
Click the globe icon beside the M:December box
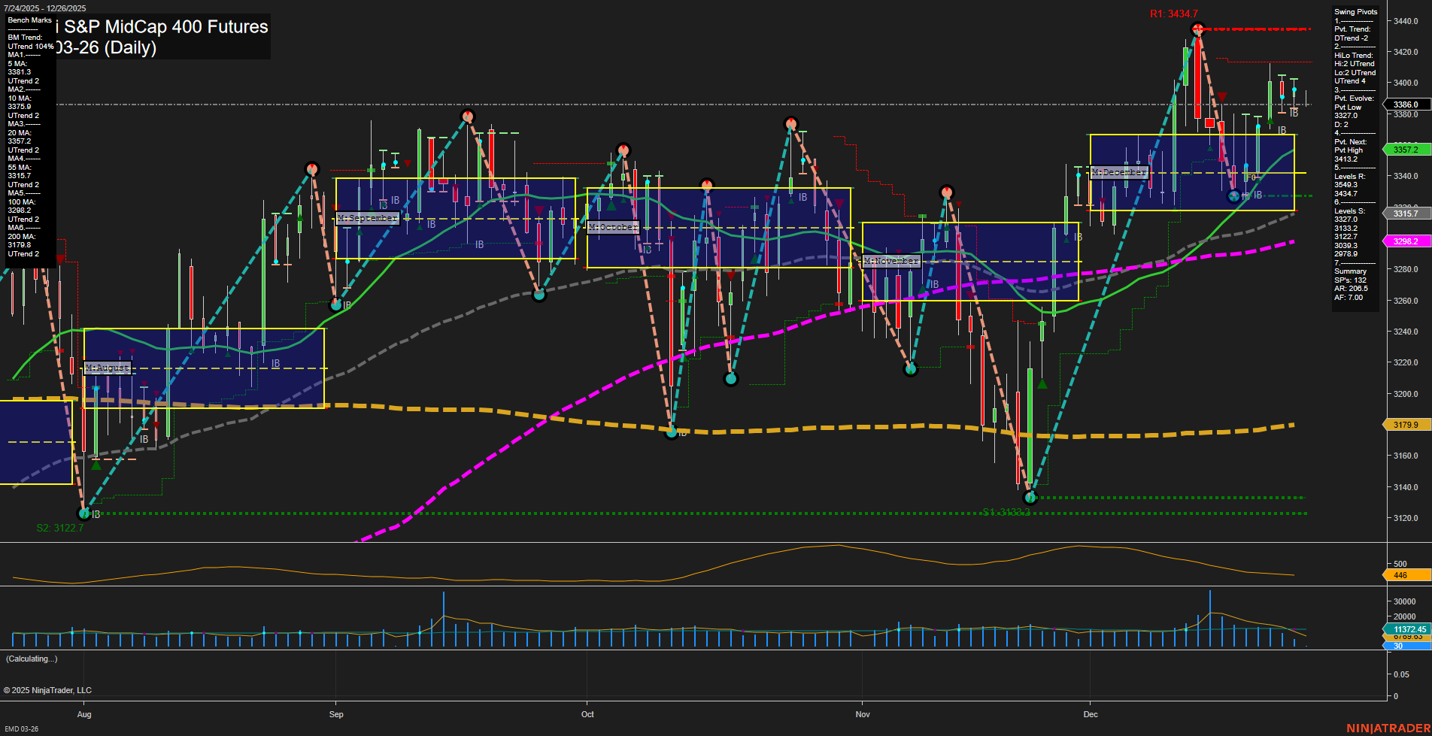tap(1233, 195)
